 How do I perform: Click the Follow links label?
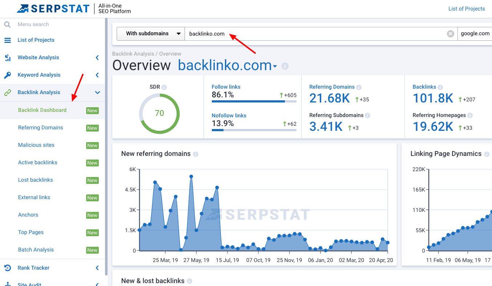226,87
